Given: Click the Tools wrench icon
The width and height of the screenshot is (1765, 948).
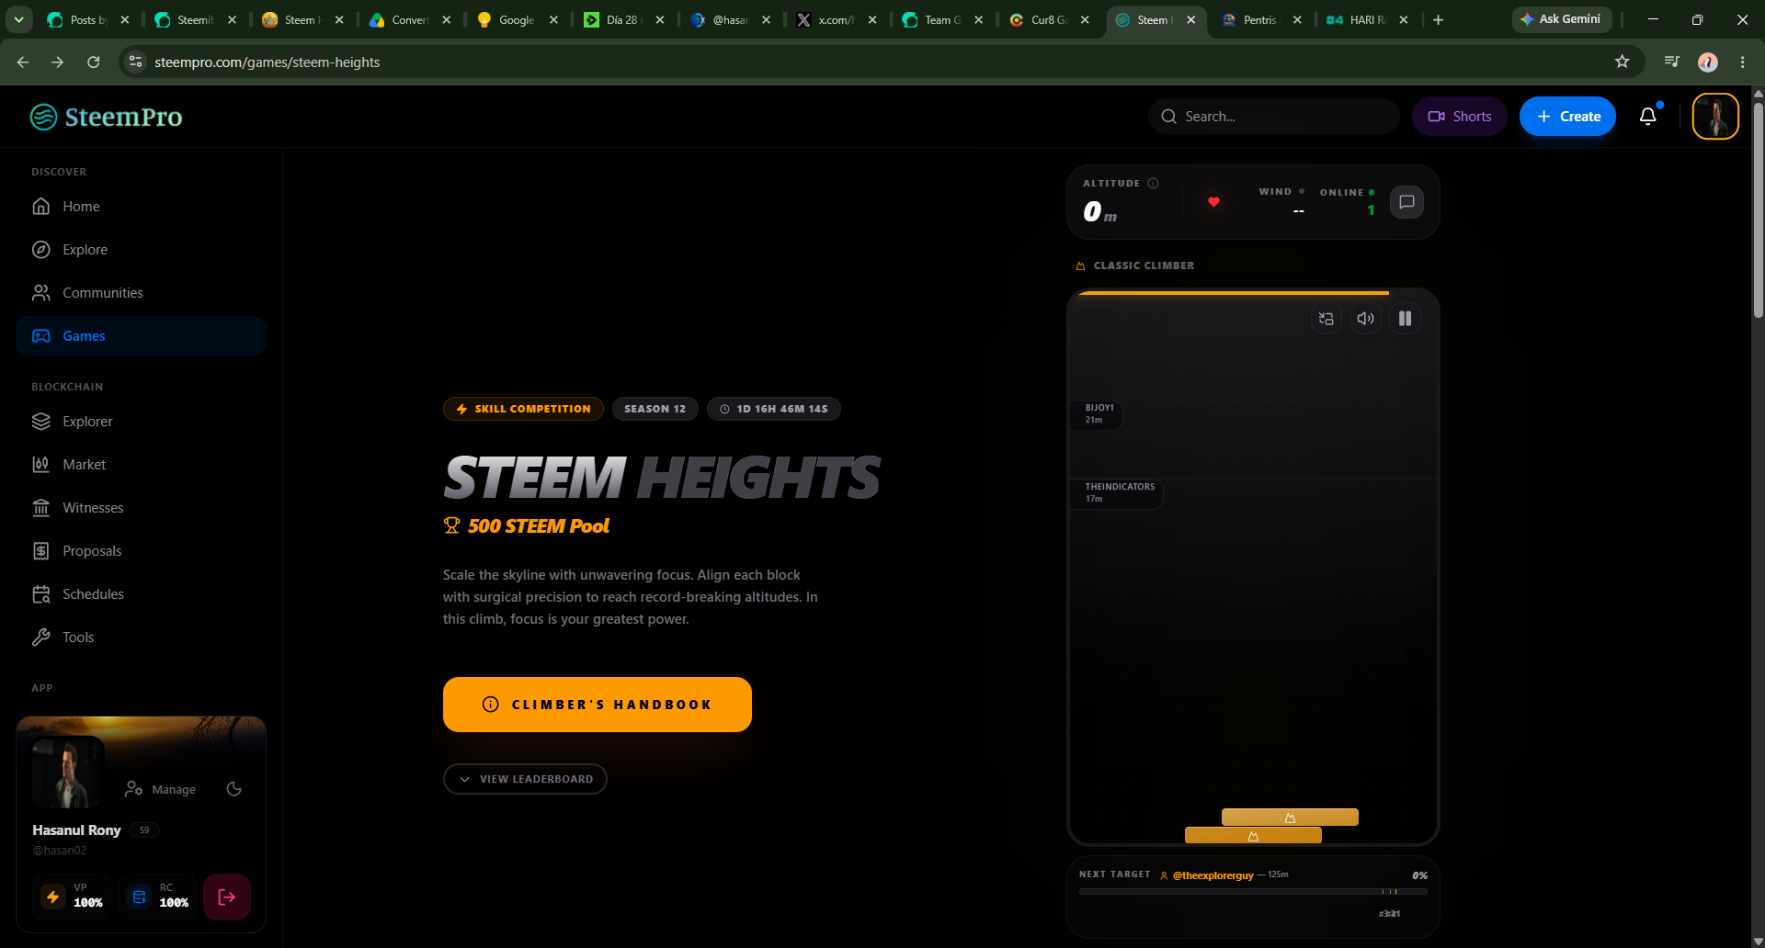Looking at the screenshot, I should click(41, 638).
